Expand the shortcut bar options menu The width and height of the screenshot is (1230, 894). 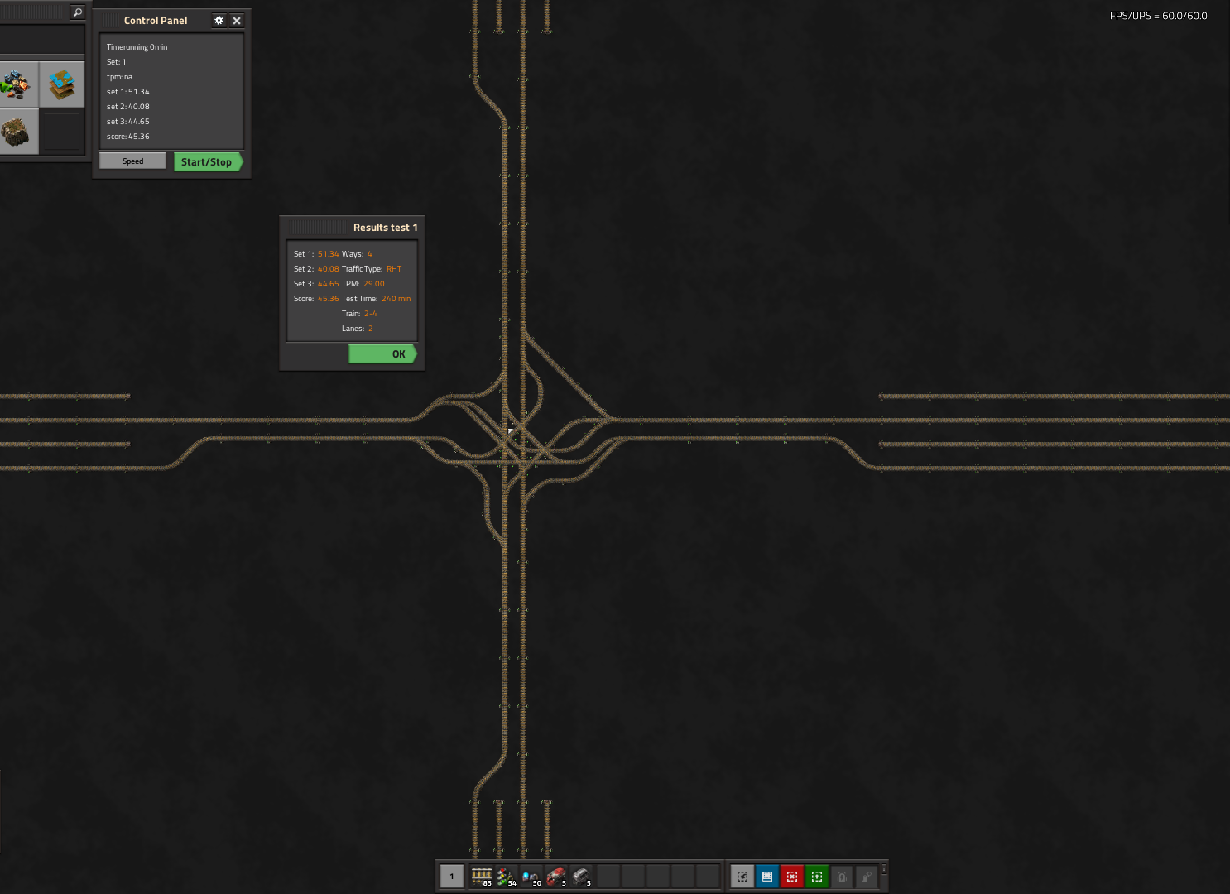[x=884, y=869]
